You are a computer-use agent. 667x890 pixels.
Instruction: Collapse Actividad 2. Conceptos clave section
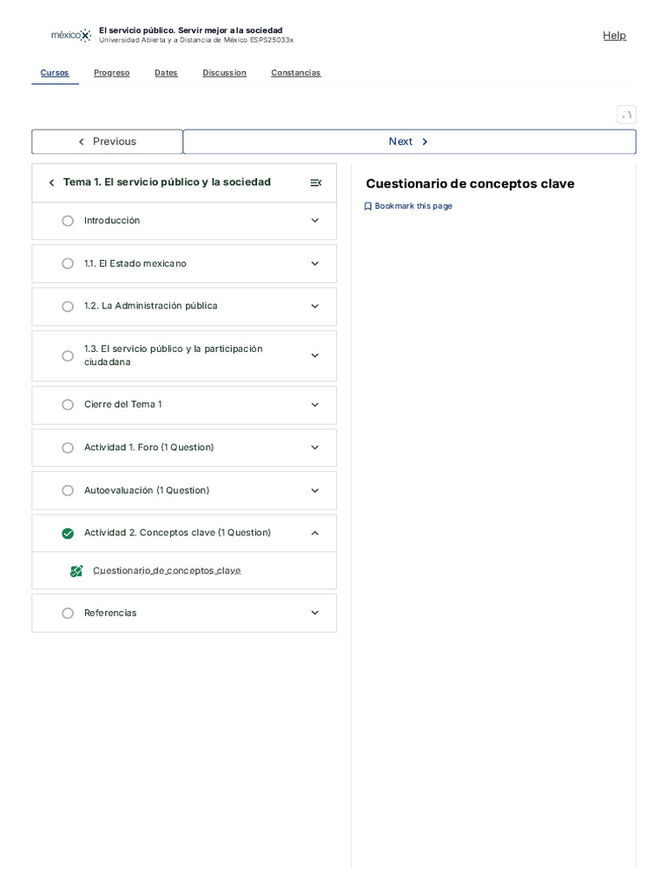point(314,534)
